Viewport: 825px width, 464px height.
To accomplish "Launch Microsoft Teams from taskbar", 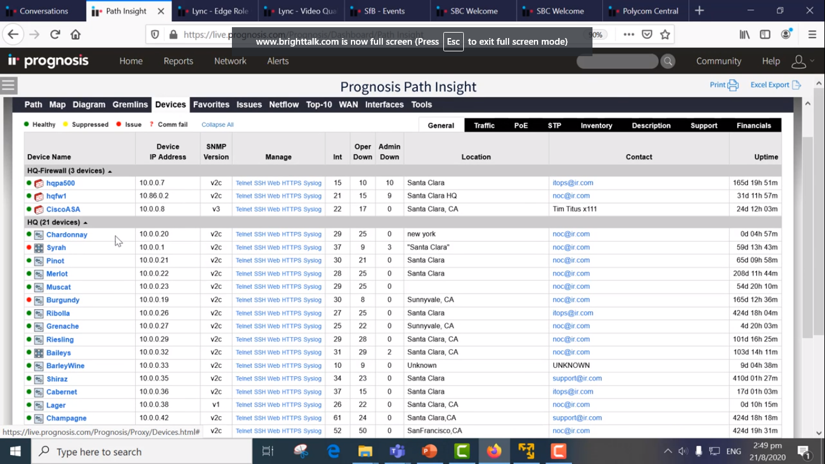I will point(397,451).
